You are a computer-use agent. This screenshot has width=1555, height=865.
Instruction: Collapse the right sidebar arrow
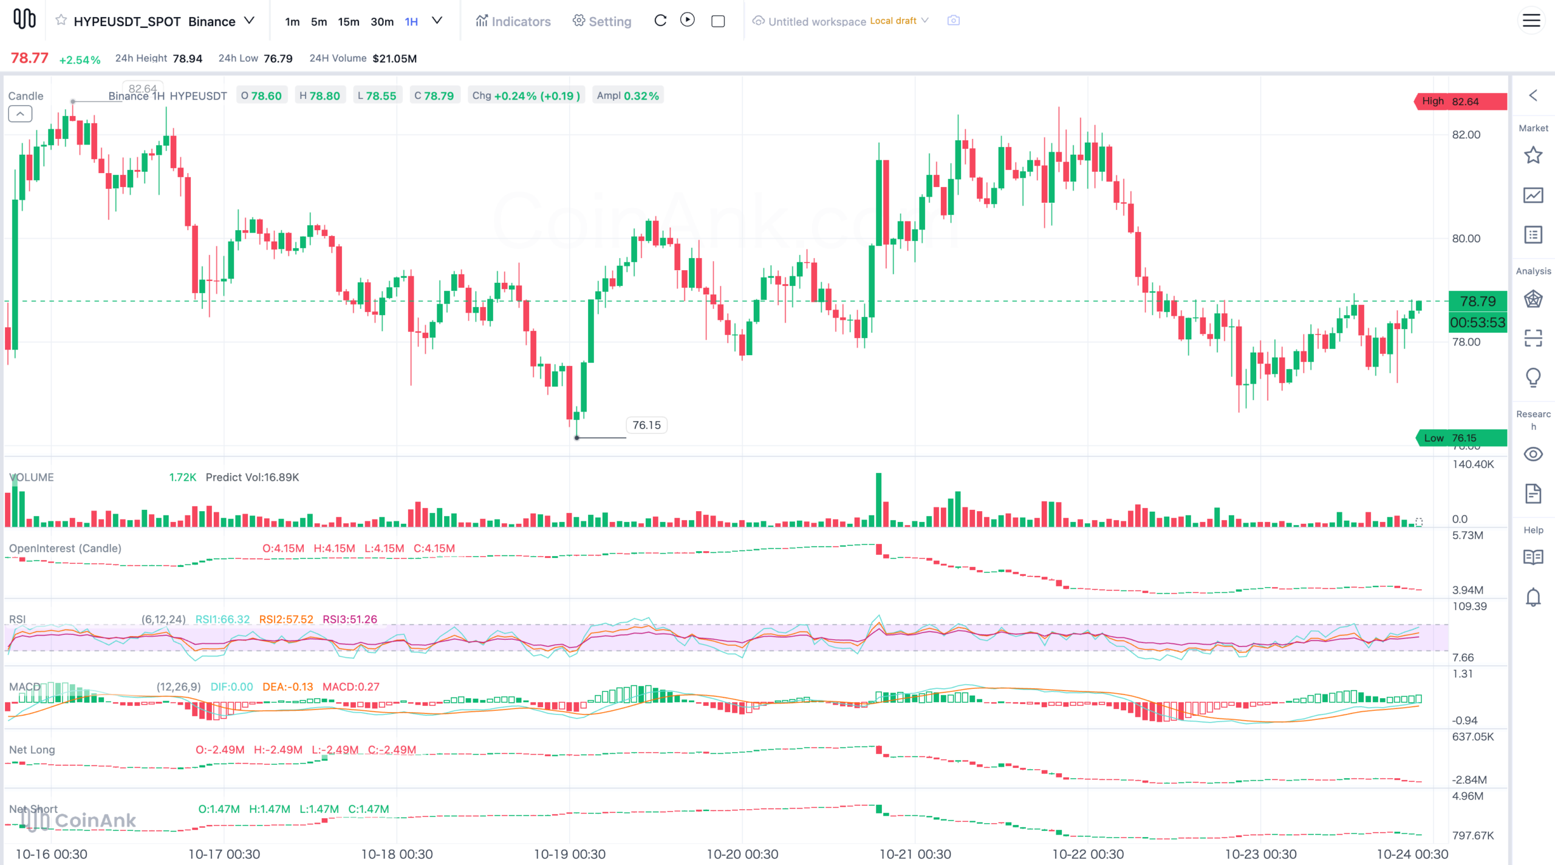coord(1533,95)
